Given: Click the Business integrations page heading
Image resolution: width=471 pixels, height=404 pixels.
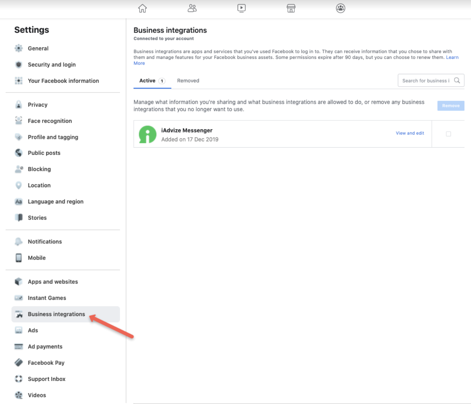Looking at the screenshot, I should pos(170,30).
